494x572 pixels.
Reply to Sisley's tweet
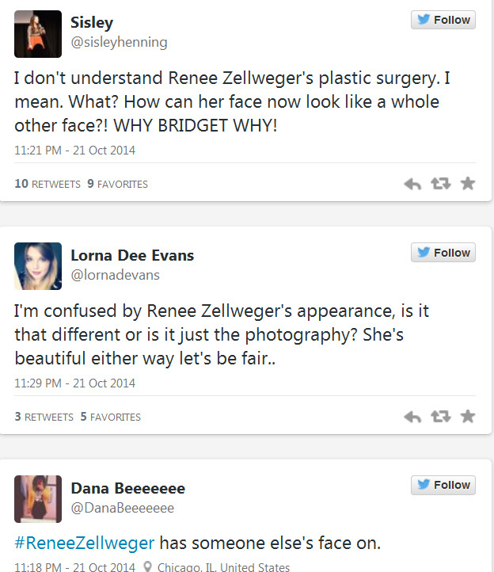point(412,184)
